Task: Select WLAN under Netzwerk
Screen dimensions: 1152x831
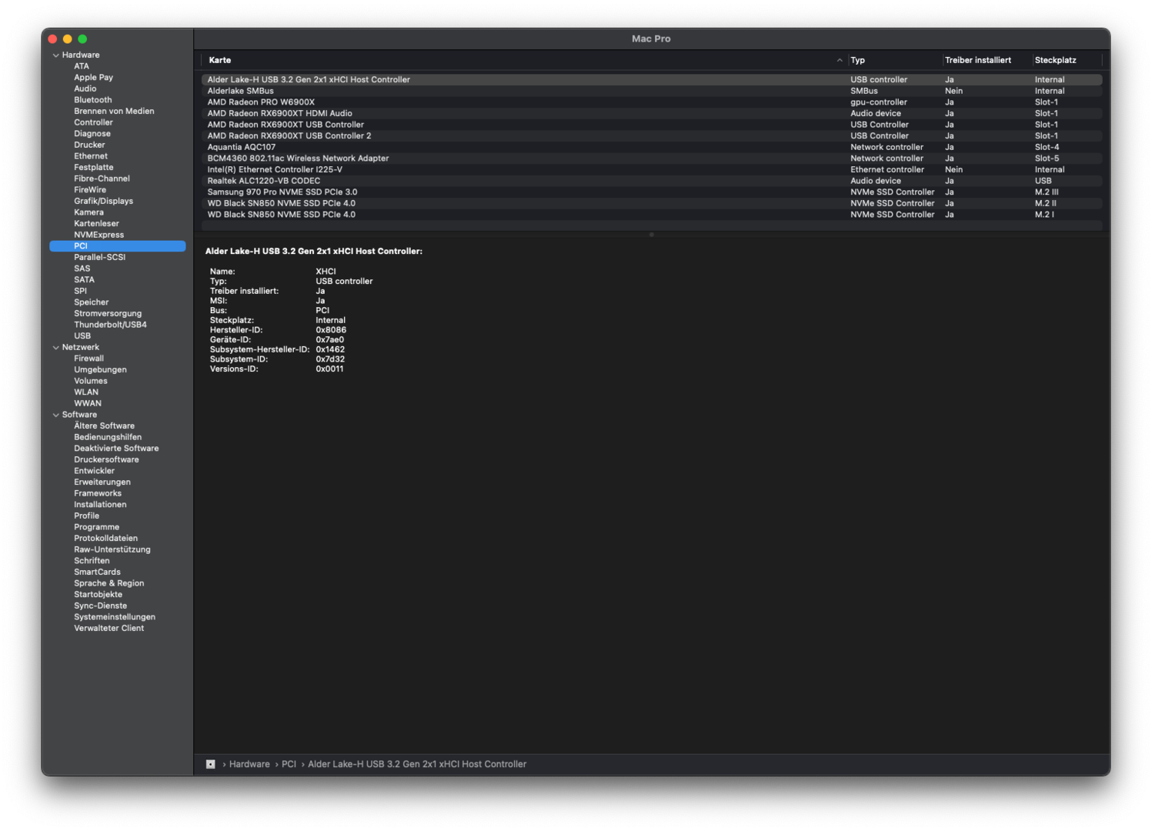Action: (x=86, y=392)
